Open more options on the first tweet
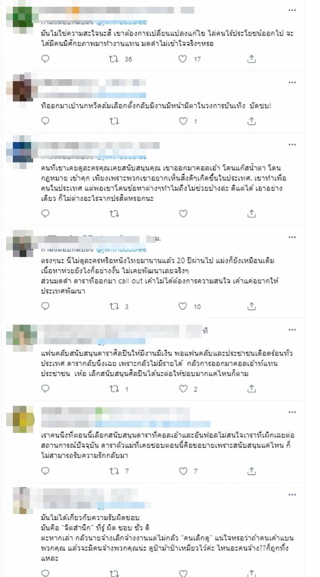 (292, 10)
